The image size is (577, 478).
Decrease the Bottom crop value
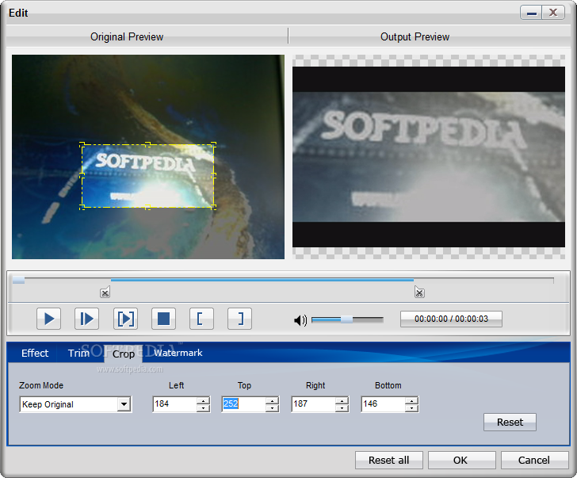(x=412, y=408)
